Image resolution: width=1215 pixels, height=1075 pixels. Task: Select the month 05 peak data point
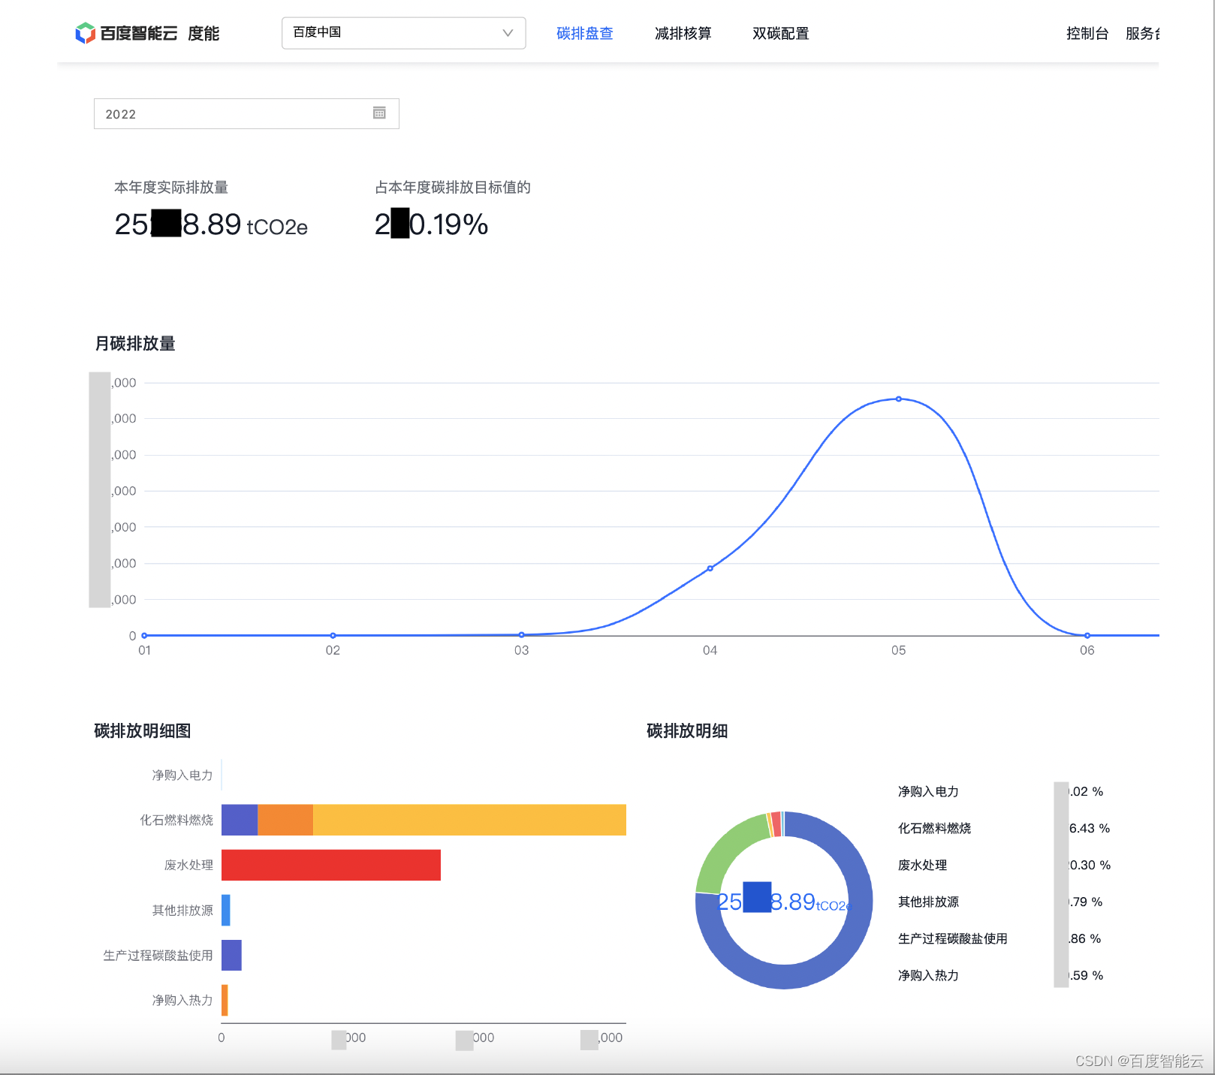(898, 399)
